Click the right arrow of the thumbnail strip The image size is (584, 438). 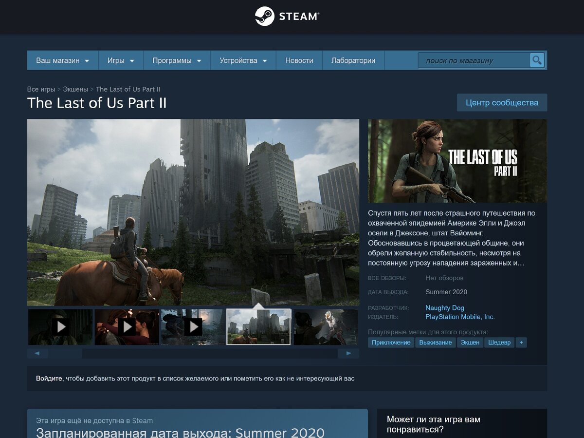pos(348,353)
